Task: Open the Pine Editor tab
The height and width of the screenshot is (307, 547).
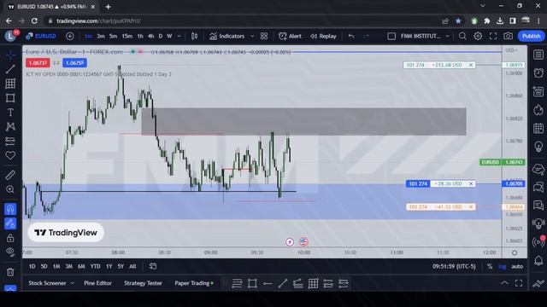Action: pyautogui.click(x=97, y=283)
